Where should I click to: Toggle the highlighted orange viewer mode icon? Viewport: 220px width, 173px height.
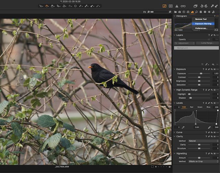click(164, 6)
